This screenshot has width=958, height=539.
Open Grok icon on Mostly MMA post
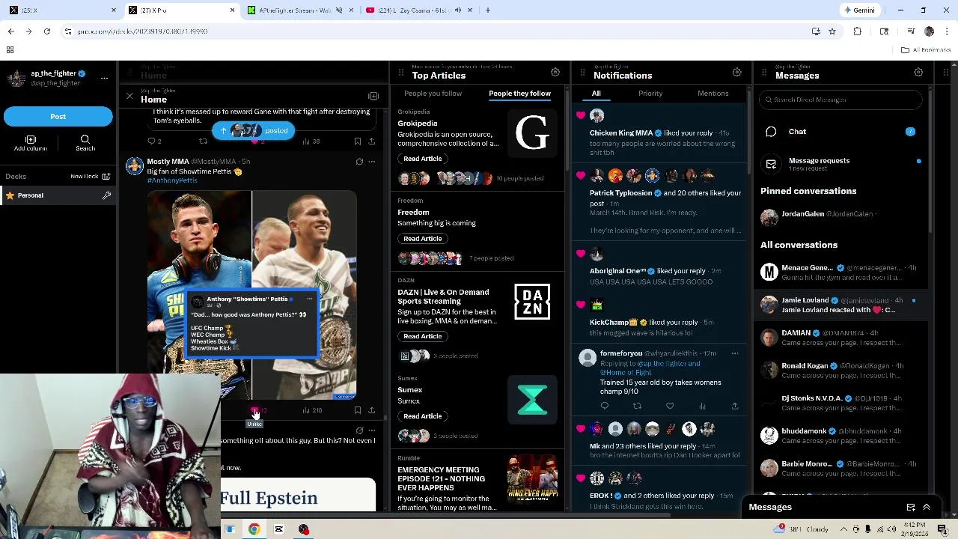359,162
